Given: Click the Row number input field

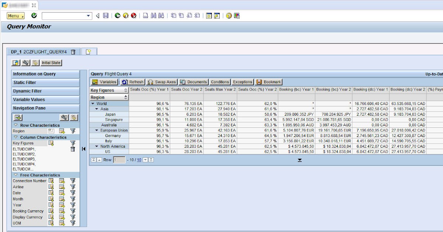Looking at the screenshot, I should point(118,160).
